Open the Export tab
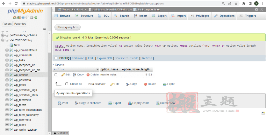This screenshot has width=266, height=137. [x=159, y=16]
